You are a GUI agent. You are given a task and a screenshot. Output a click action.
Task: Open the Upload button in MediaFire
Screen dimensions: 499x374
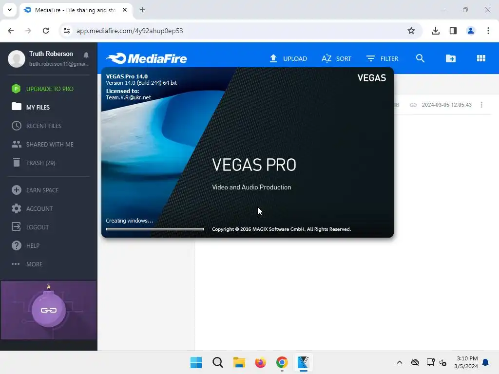tap(288, 58)
